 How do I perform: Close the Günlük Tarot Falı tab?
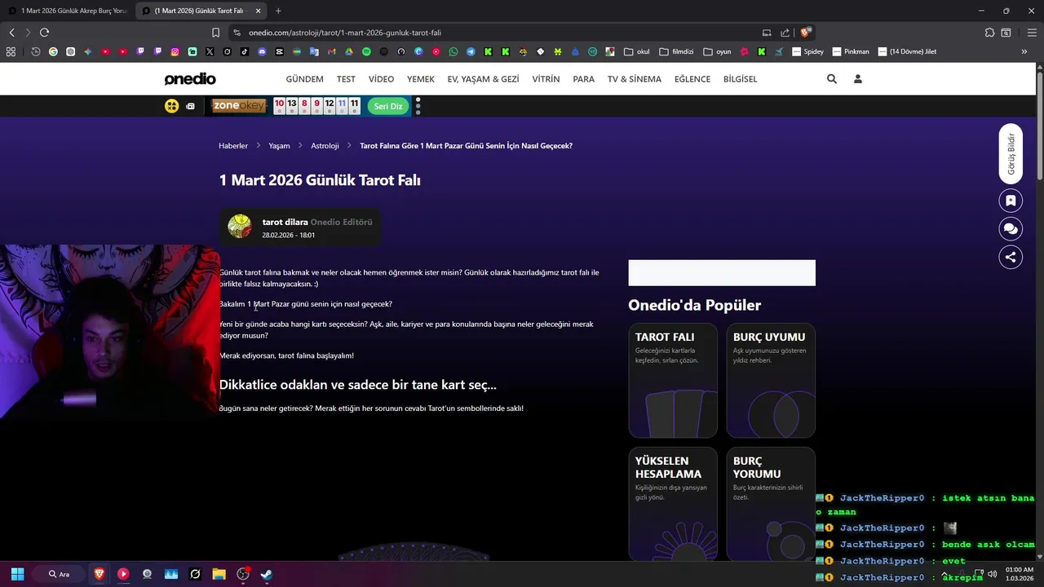coord(259,11)
